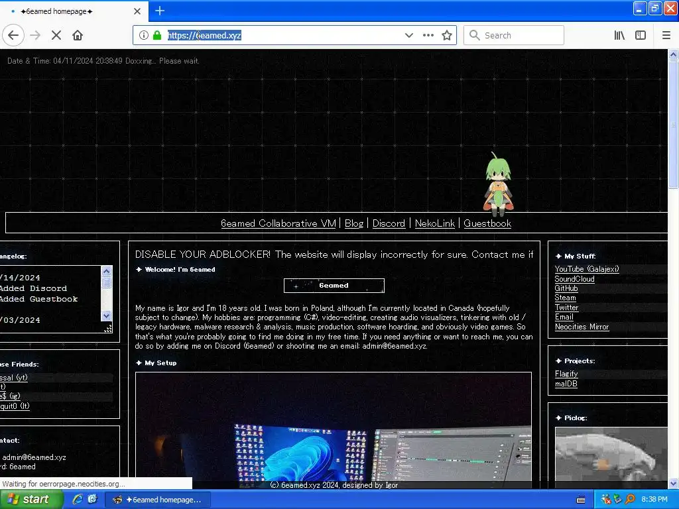Click the browser forward arrow
The width and height of the screenshot is (679, 509).
point(35,35)
